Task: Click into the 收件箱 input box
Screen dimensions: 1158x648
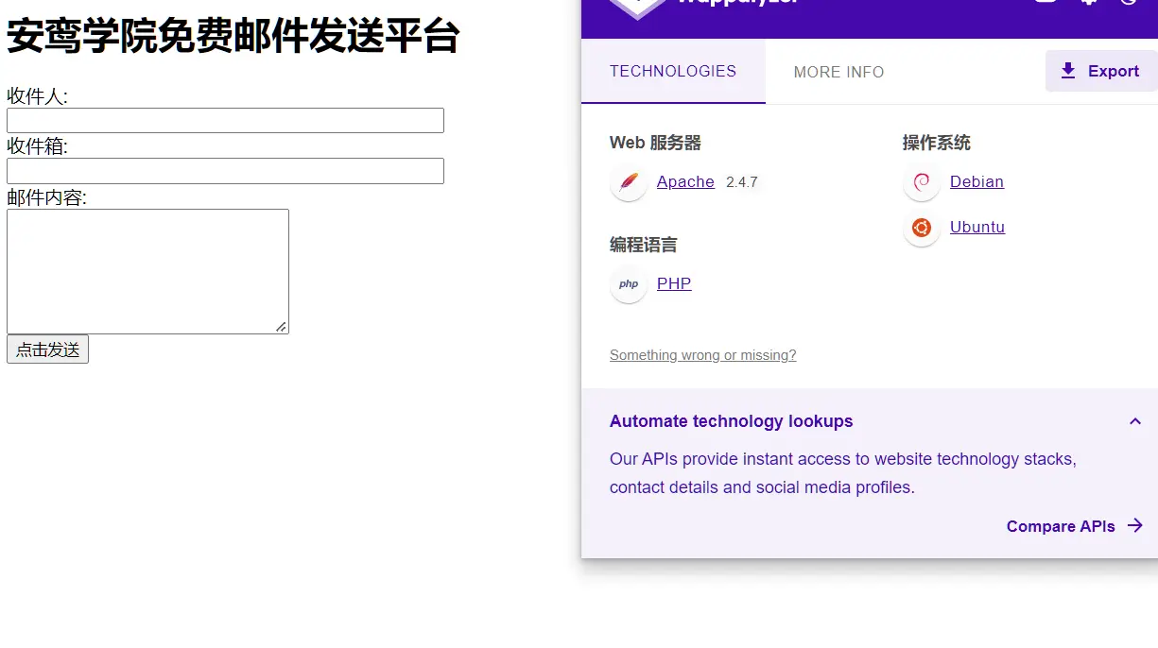Action: 225,171
